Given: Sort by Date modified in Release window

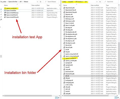Looking at the screenshot, I should (x=35, y=5).
